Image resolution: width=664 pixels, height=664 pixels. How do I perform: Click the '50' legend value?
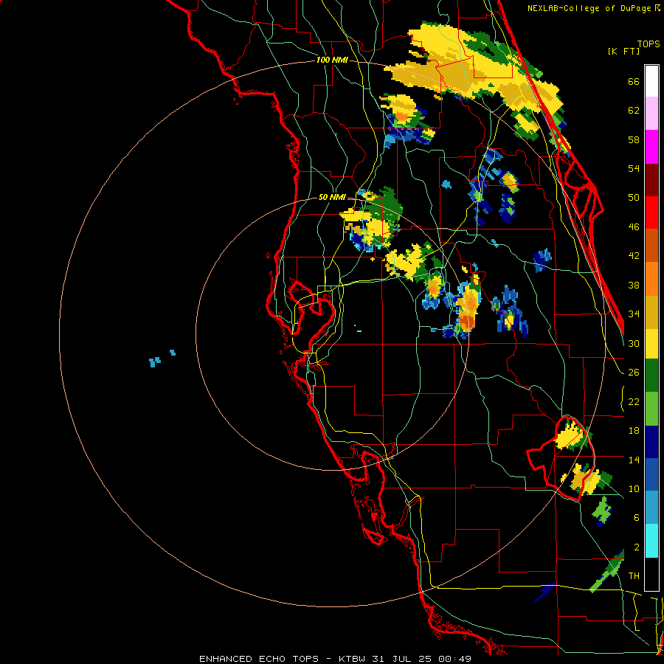pos(634,197)
